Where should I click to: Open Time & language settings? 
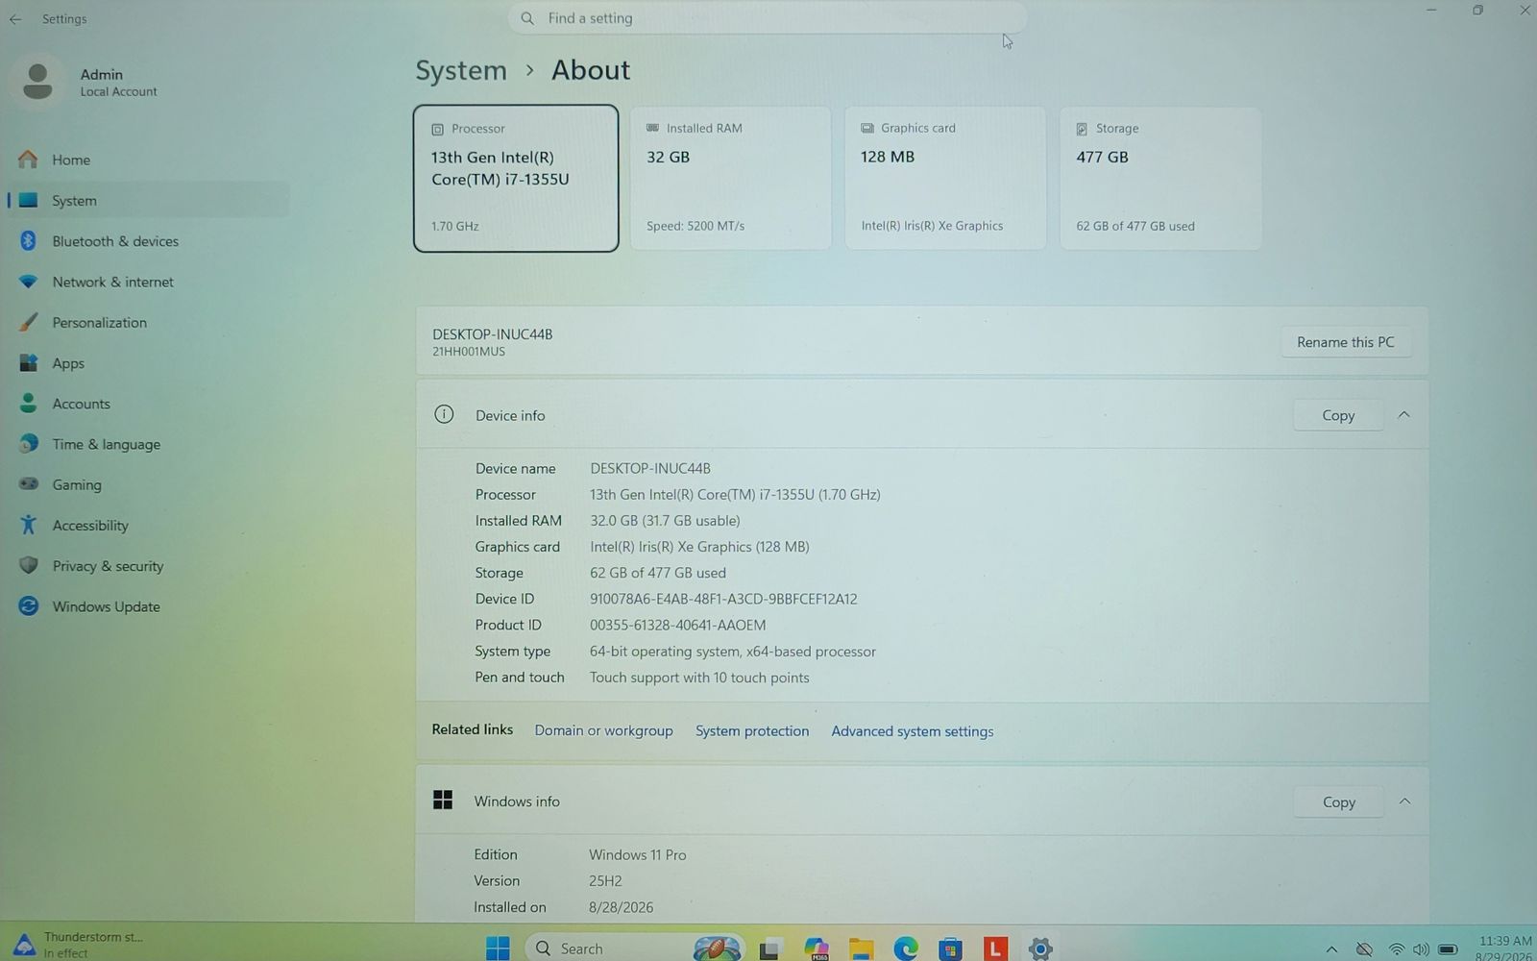click(x=149, y=444)
